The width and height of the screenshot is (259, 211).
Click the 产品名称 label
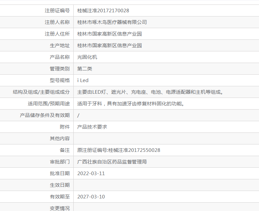pyautogui.click(x=60, y=57)
